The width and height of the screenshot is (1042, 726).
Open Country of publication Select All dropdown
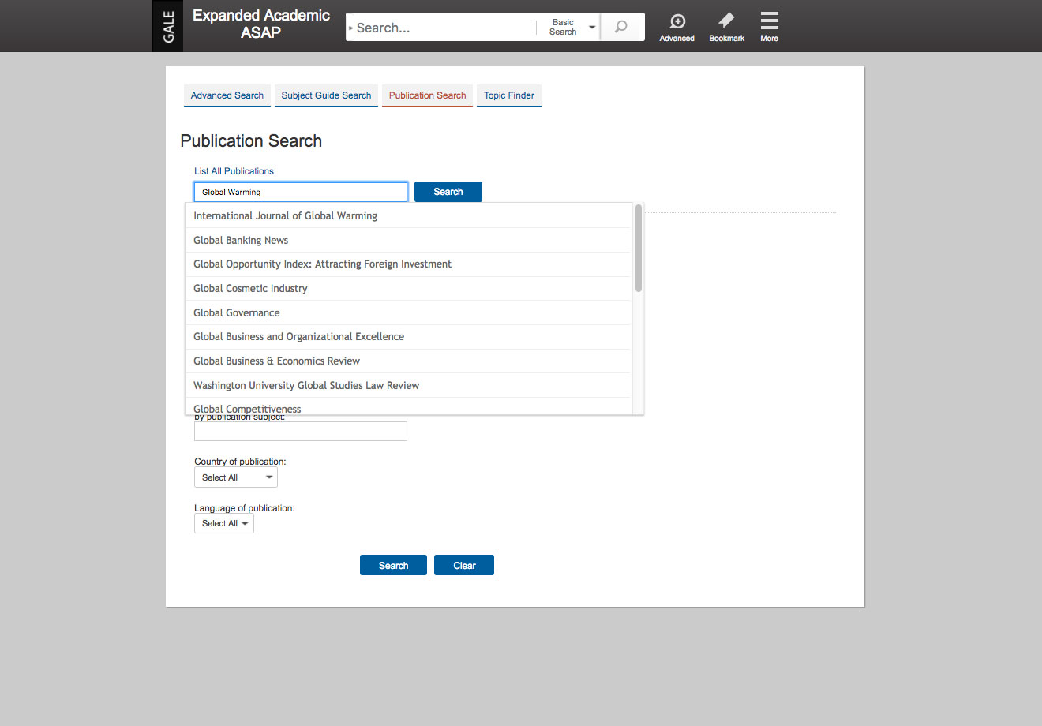click(236, 477)
